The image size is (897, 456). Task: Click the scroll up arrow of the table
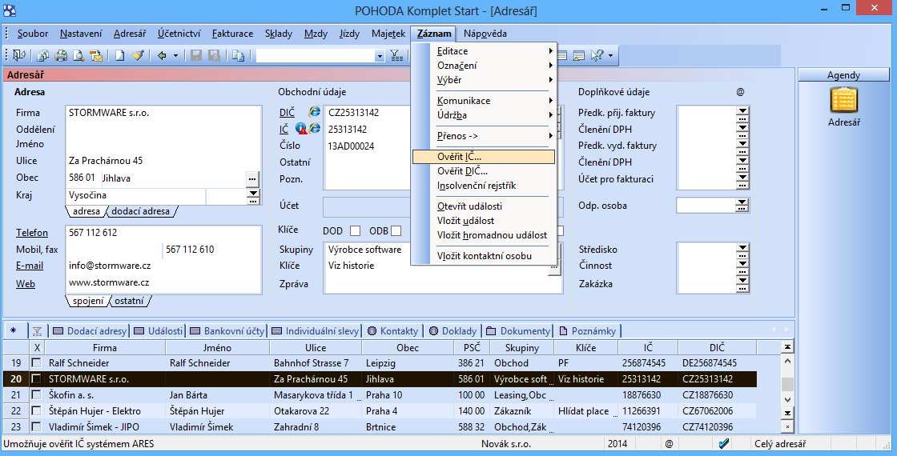[787, 362]
